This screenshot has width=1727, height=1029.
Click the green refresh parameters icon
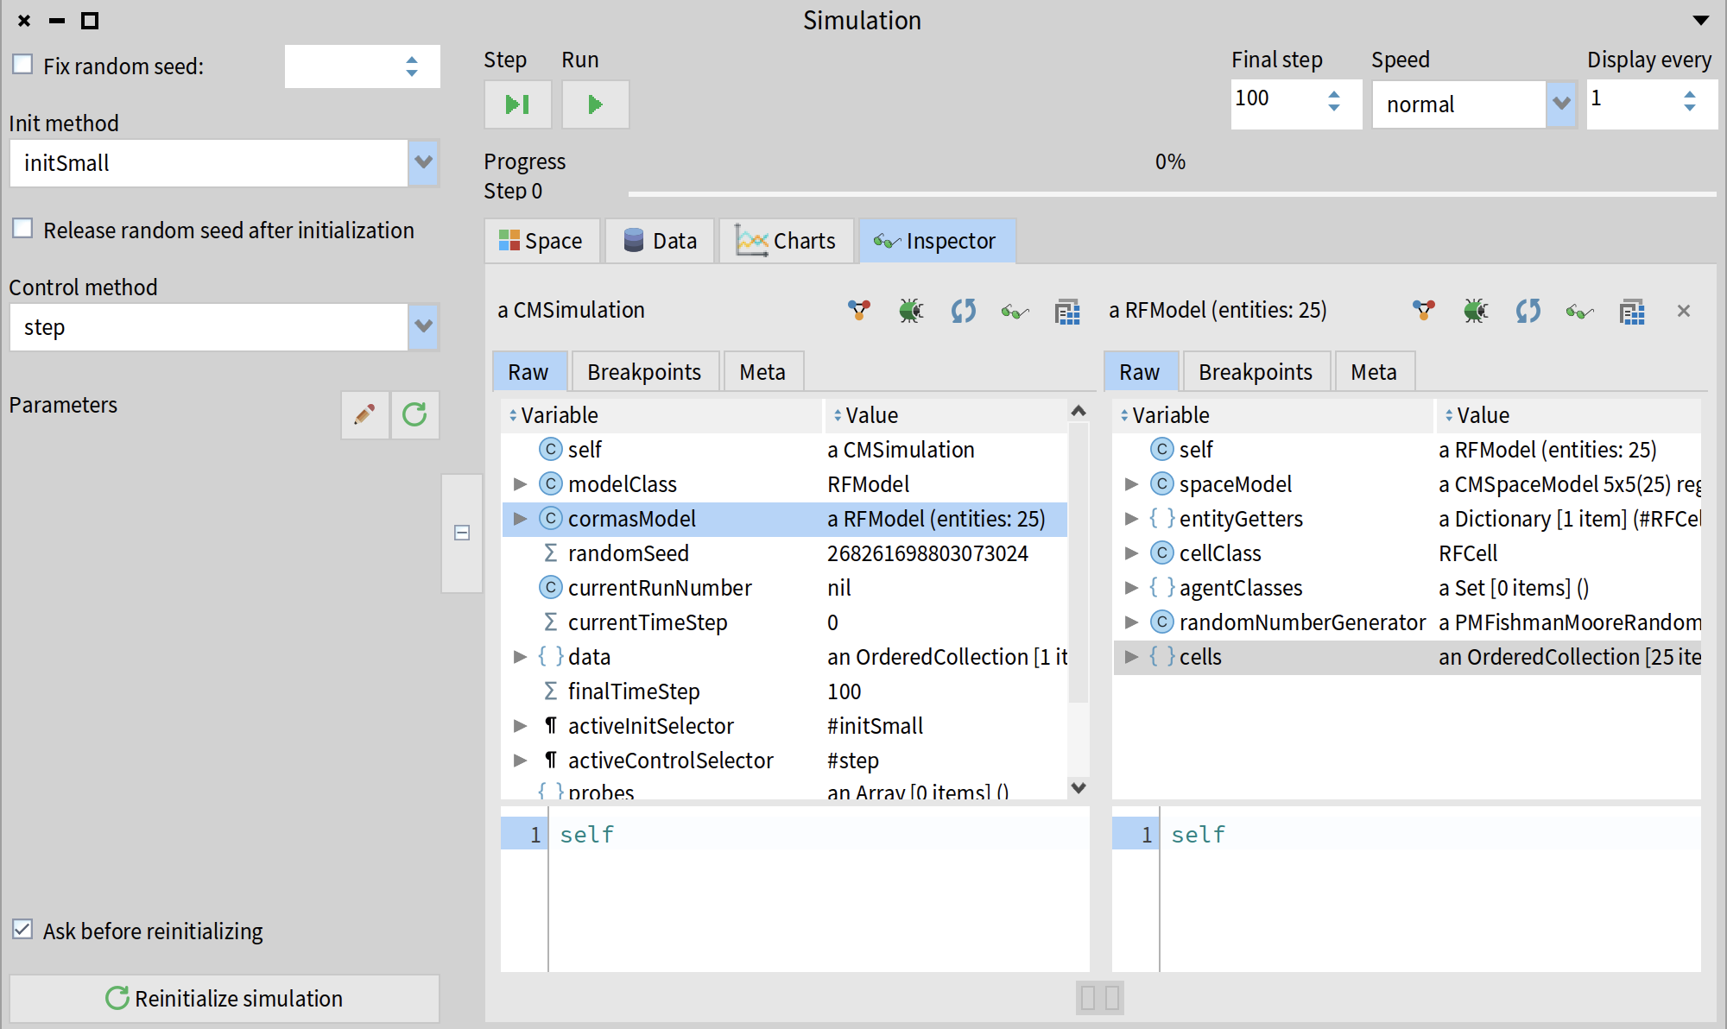pos(415,415)
